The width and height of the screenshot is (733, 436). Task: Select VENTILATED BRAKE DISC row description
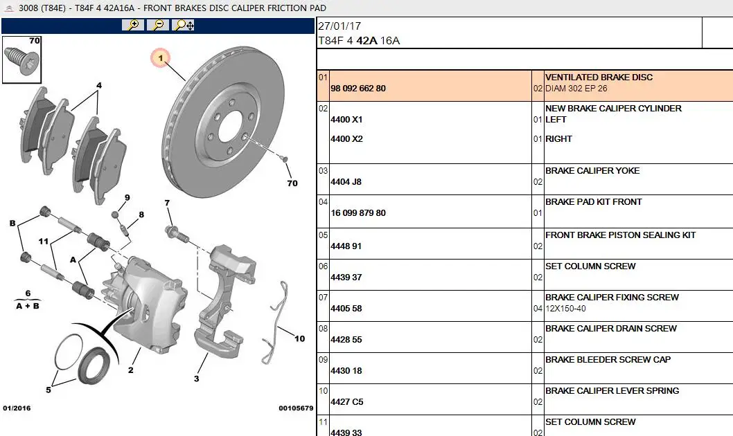[599, 77]
